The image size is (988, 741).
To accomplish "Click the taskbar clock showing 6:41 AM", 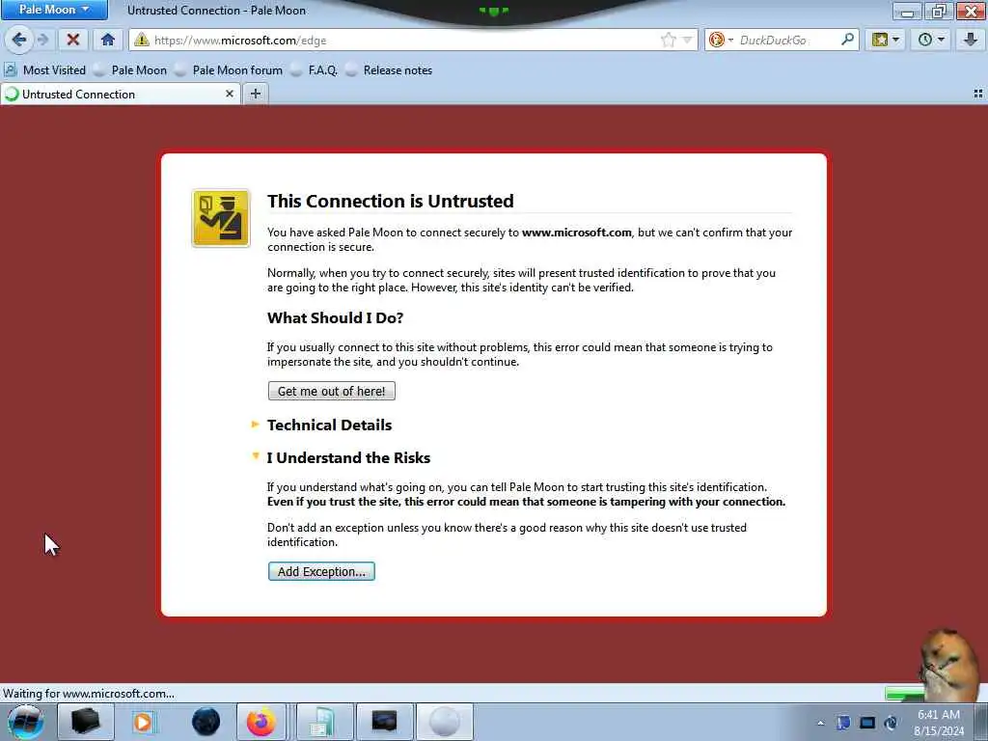I will [939, 722].
